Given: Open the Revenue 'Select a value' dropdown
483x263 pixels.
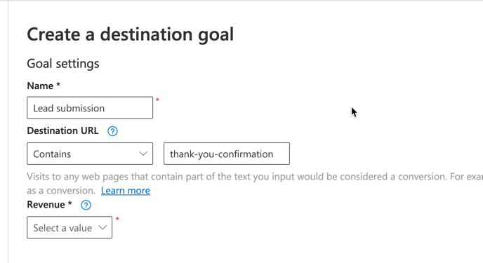Looking at the screenshot, I should coord(70,227).
